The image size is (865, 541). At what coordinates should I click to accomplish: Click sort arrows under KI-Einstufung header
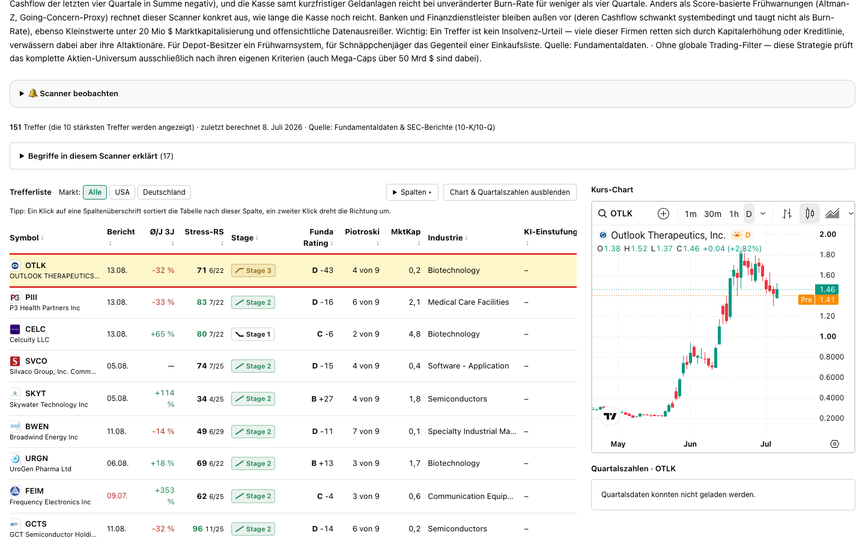[527, 243]
